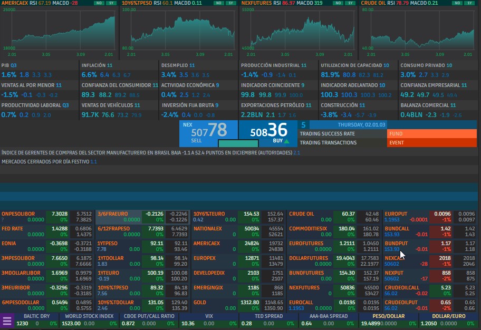Select the EVENT tab
The image size is (481, 330).
431,143
